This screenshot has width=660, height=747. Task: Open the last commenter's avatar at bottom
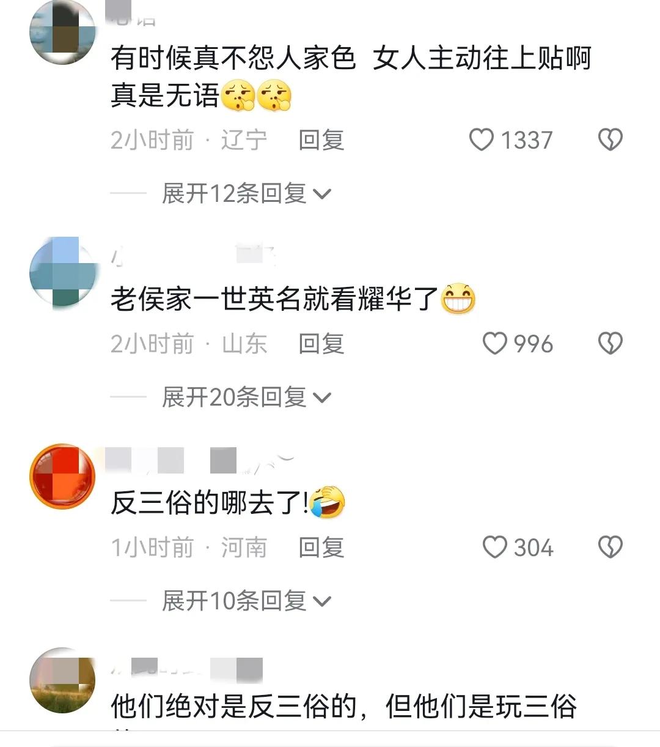tap(62, 680)
